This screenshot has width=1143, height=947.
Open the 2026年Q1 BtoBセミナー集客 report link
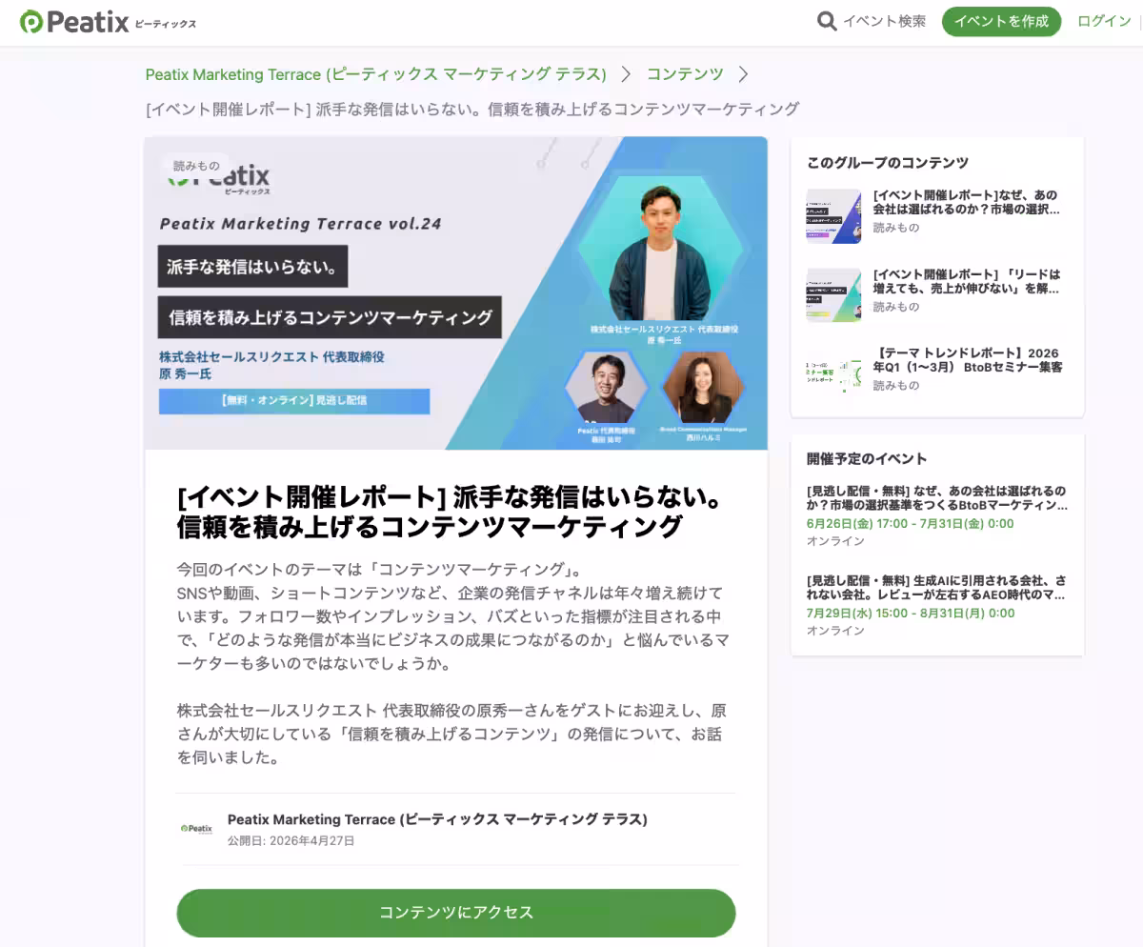pyautogui.click(x=968, y=360)
